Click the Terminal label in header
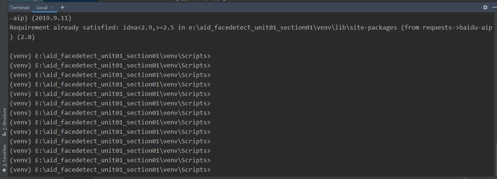This screenshot has height=179, width=497. pyautogui.click(x=20, y=7)
